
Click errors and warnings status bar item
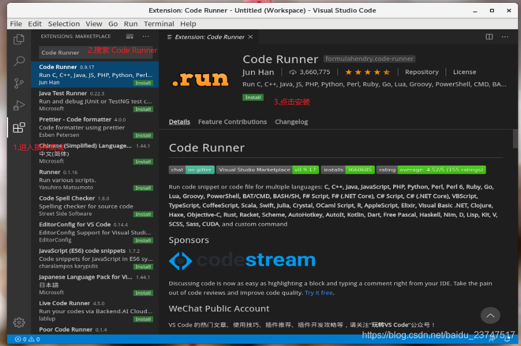[x=28, y=339]
